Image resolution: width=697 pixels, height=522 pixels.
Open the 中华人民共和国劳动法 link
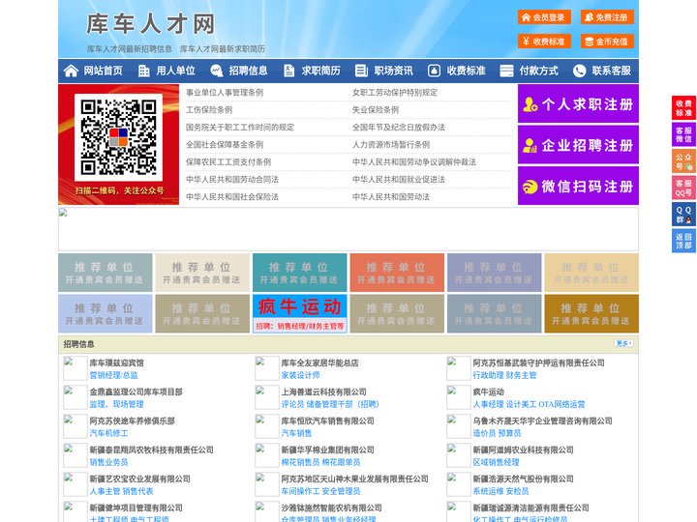pyautogui.click(x=391, y=196)
